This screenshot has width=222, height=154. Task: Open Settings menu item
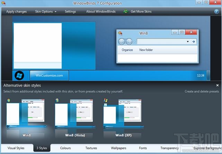click(x=70, y=11)
